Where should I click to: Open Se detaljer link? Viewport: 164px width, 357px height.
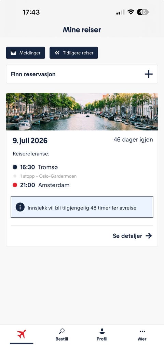pos(132,236)
